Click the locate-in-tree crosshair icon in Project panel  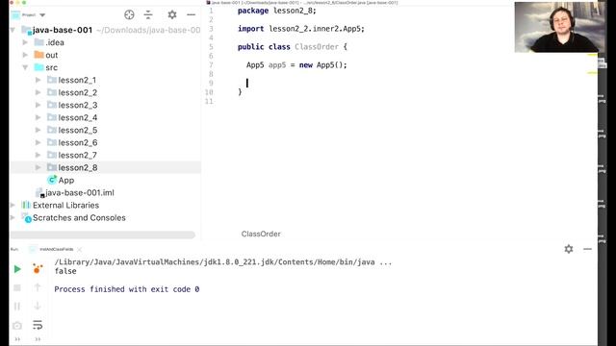click(x=129, y=15)
